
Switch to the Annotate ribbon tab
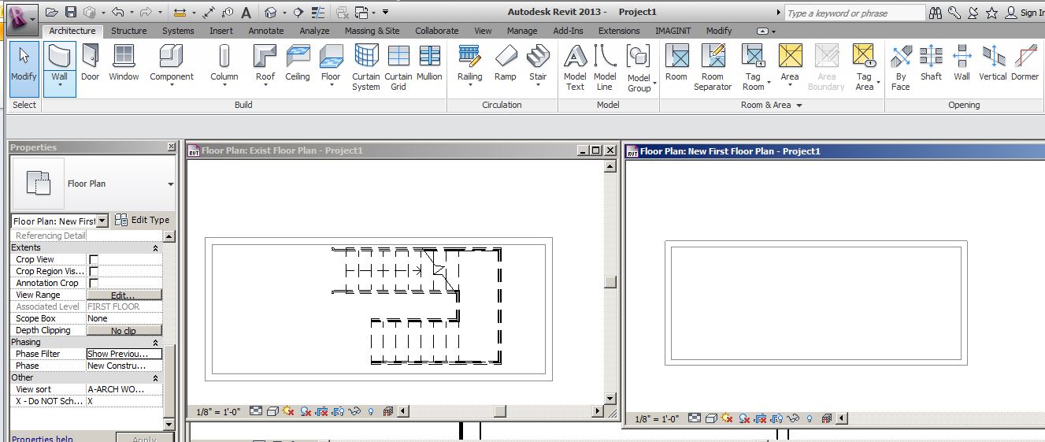pos(266,31)
